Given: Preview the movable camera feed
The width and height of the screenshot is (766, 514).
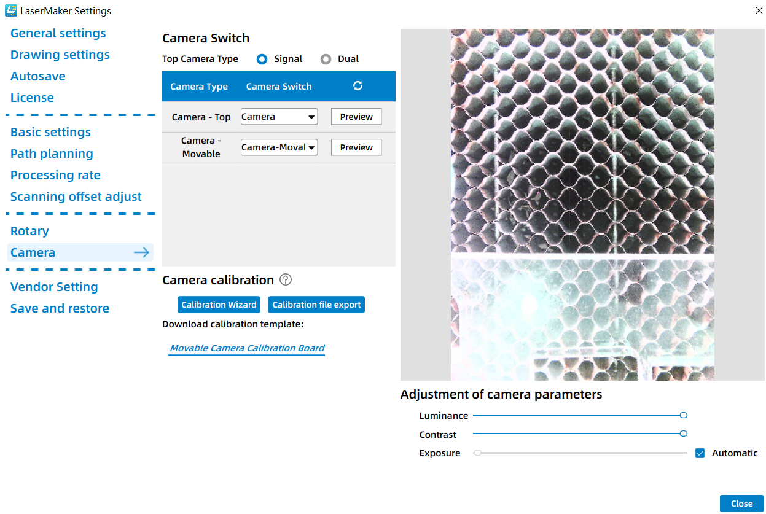Looking at the screenshot, I should click(356, 147).
